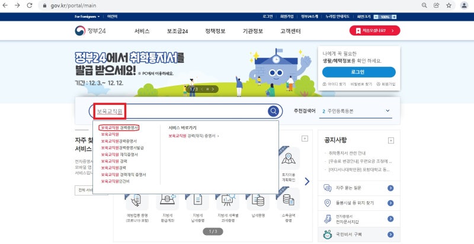Click the 비밀번호 찾기 link
The width and height of the screenshot is (474, 244).
(x=361, y=84)
